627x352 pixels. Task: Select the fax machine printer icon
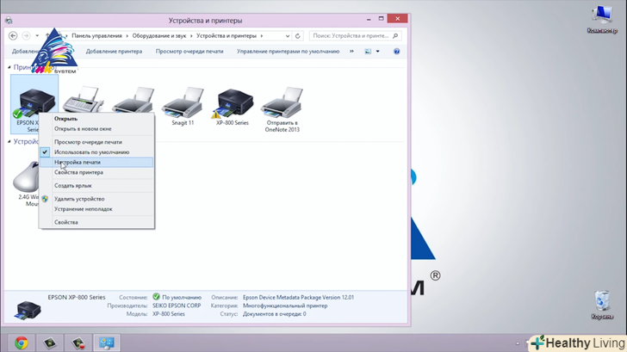84,100
